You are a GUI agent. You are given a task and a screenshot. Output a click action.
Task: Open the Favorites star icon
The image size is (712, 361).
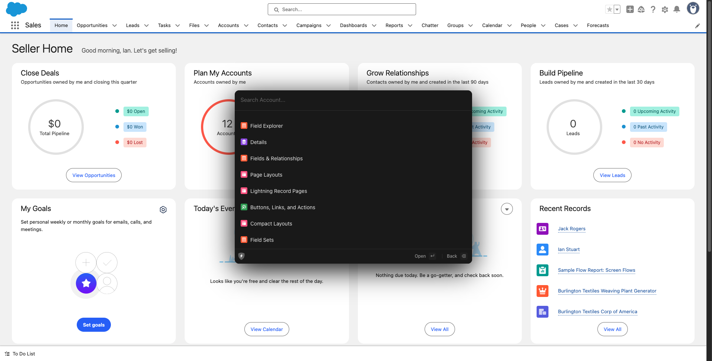click(609, 9)
